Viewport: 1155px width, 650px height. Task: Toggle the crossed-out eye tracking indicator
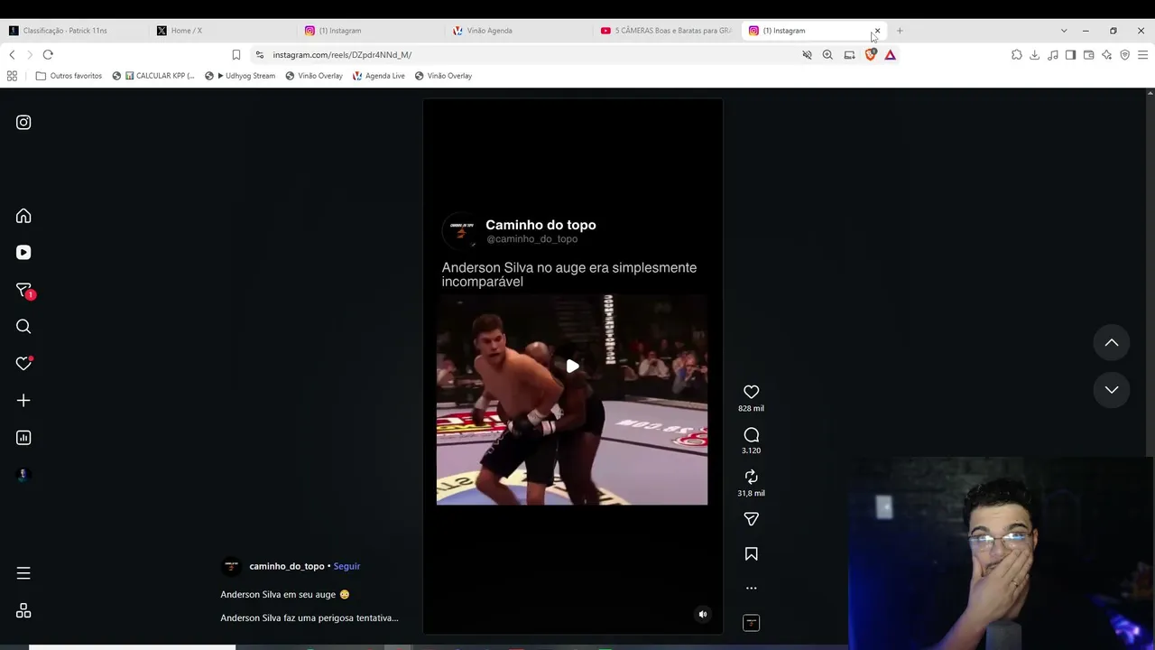[x=807, y=55]
